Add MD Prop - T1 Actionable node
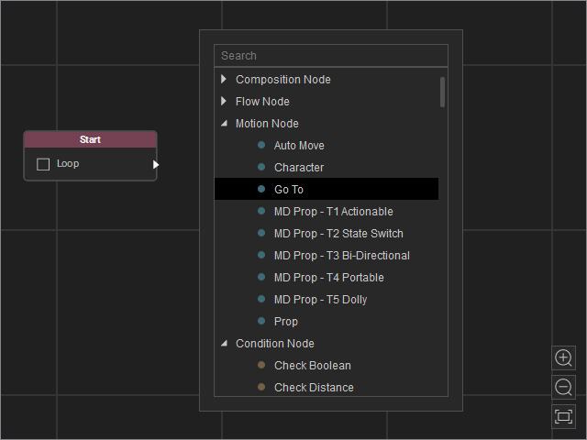 point(327,212)
